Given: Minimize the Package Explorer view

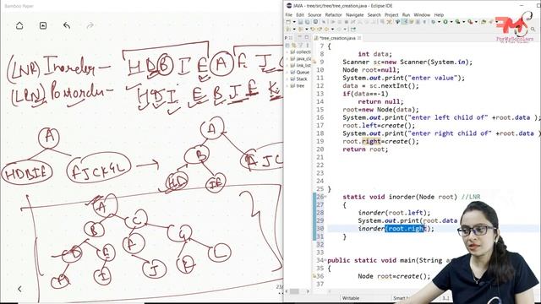Looking at the screenshot, I should (299, 37).
